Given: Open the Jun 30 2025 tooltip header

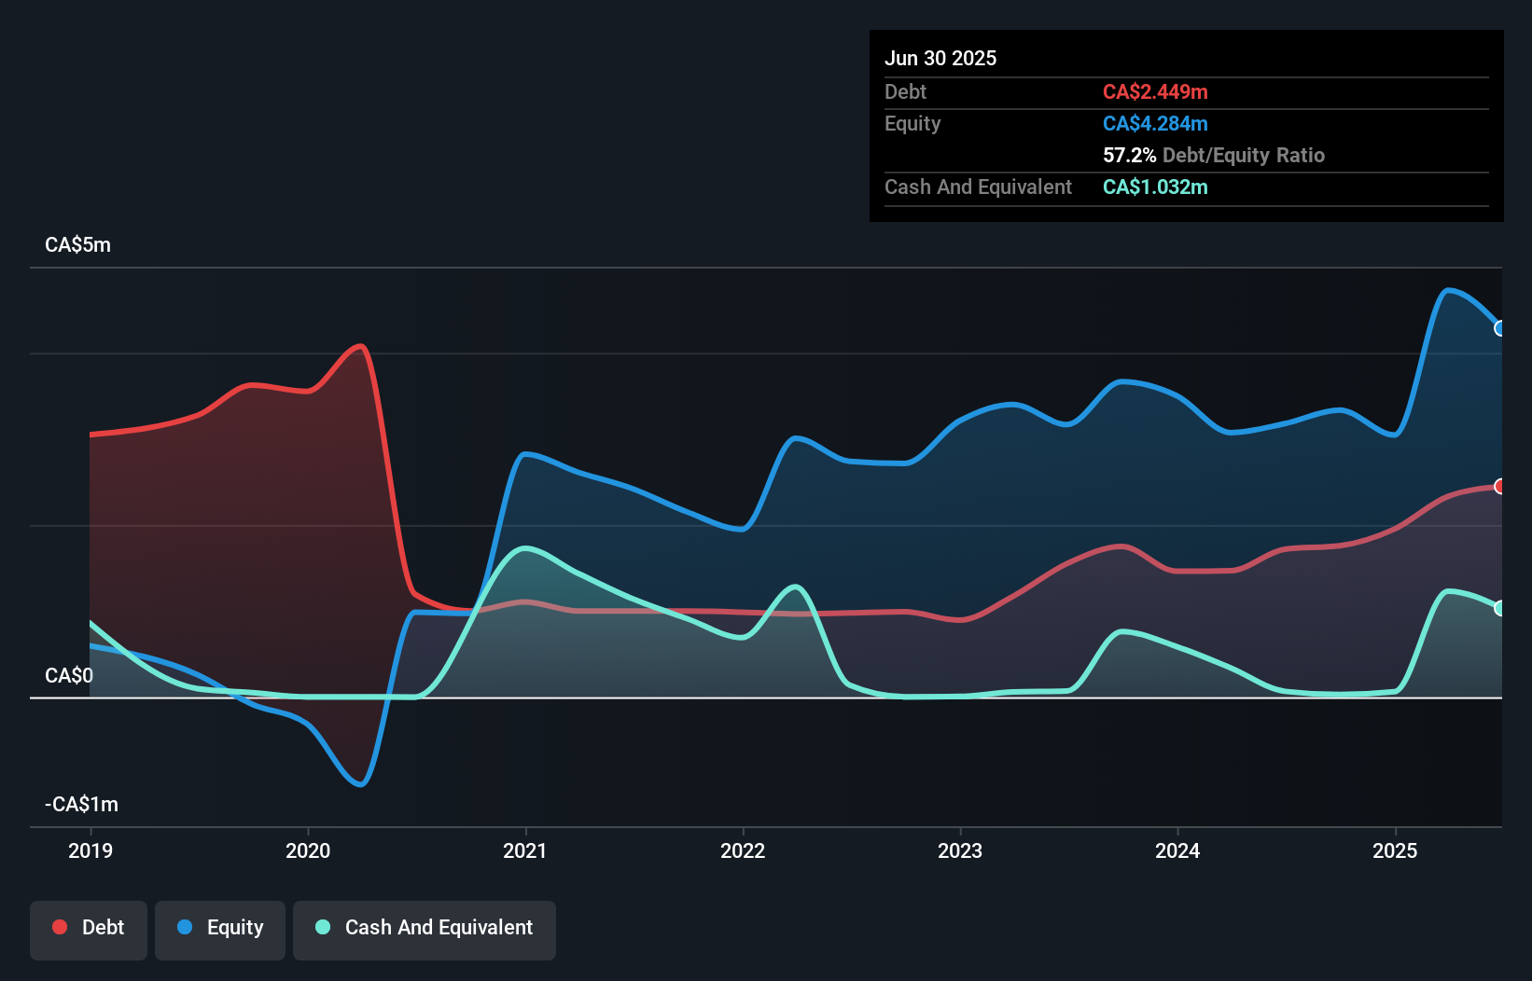Looking at the screenshot, I should click(941, 57).
